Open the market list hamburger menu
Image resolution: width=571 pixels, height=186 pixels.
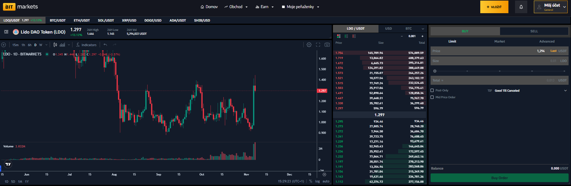click(x=6, y=32)
